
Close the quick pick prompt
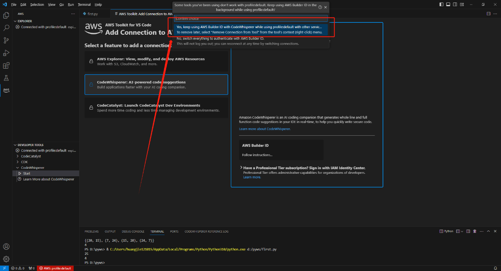click(325, 7)
